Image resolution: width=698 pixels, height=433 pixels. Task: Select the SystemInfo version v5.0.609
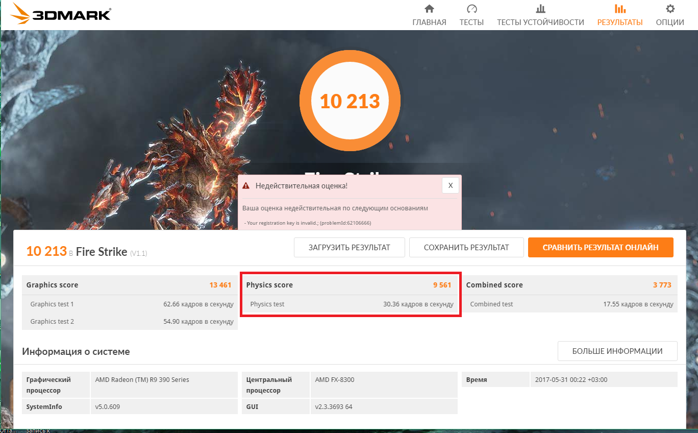tap(108, 407)
